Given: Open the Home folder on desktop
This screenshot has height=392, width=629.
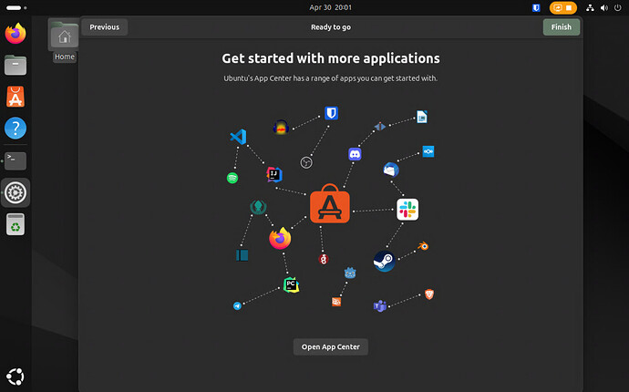Looking at the screenshot, I should [64, 40].
